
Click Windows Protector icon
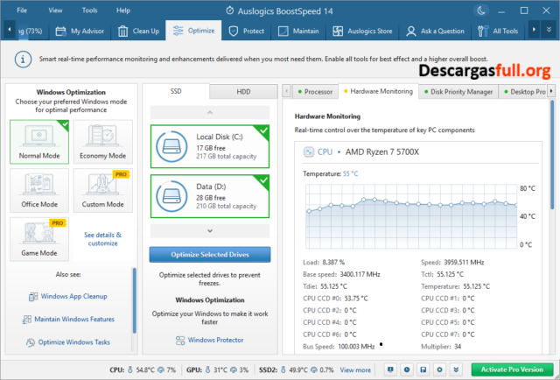(180, 341)
